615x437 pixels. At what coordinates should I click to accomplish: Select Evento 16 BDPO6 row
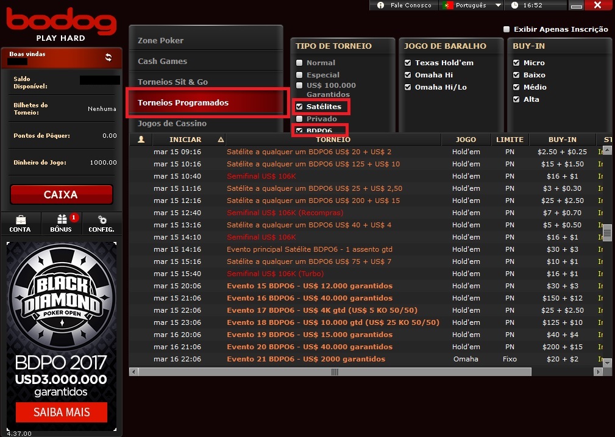click(366, 298)
